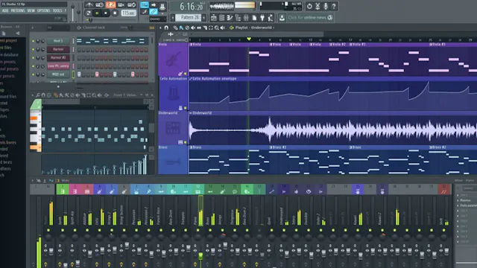Mute the Harmor #2 channel with its green LED
The width and height of the screenshot is (477, 268).
(x=33, y=57)
